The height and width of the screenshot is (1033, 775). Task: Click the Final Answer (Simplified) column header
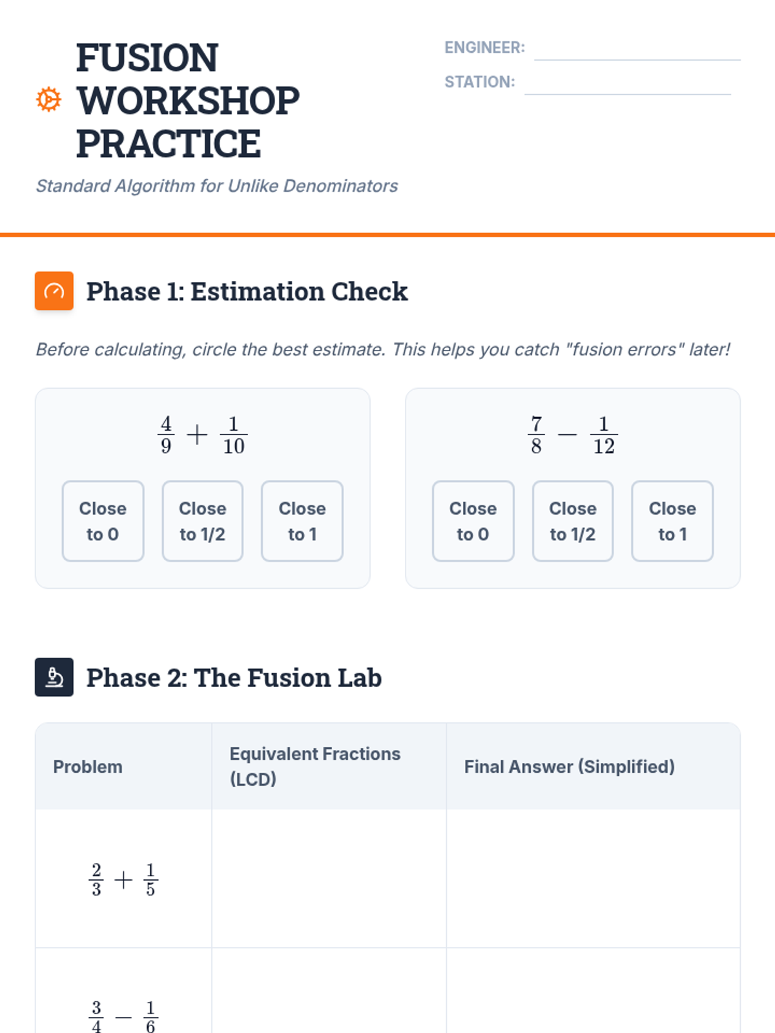pyautogui.click(x=569, y=767)
